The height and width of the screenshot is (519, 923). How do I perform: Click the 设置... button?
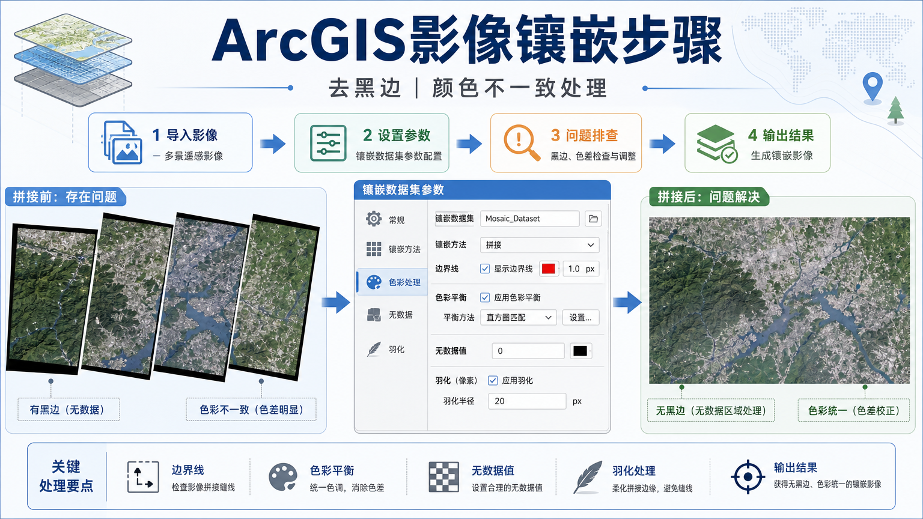click(580, 317)
